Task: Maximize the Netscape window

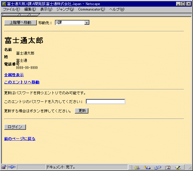Action: tap(183, 4)
